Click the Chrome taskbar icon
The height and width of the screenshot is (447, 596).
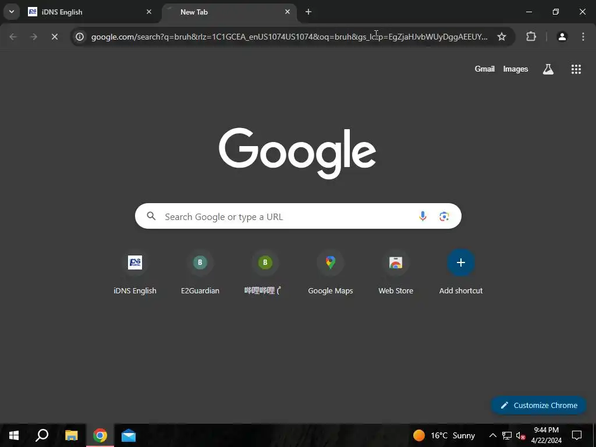[x=100, y=435]
